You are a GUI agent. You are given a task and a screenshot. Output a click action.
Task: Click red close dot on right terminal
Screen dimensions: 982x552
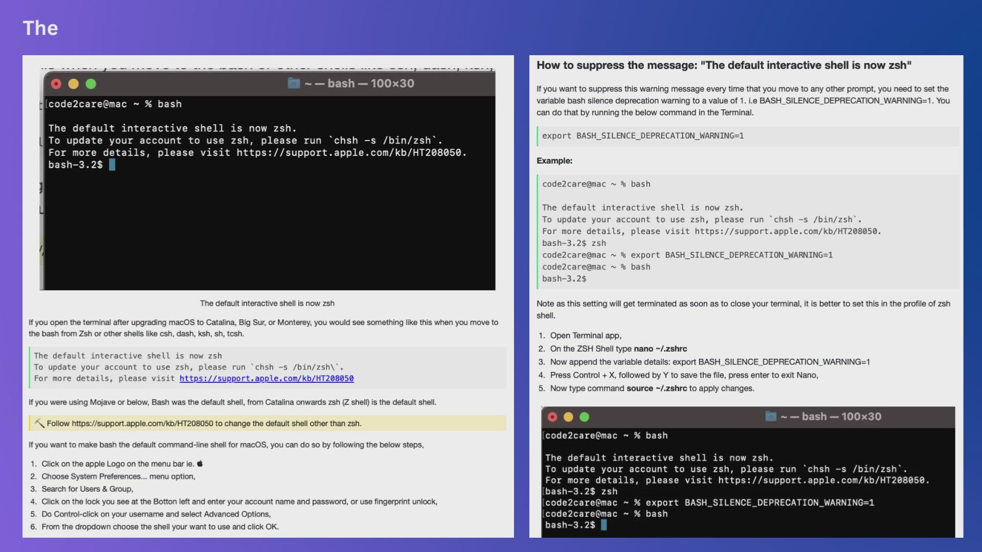pyautogui.click(x=552, y=417)
